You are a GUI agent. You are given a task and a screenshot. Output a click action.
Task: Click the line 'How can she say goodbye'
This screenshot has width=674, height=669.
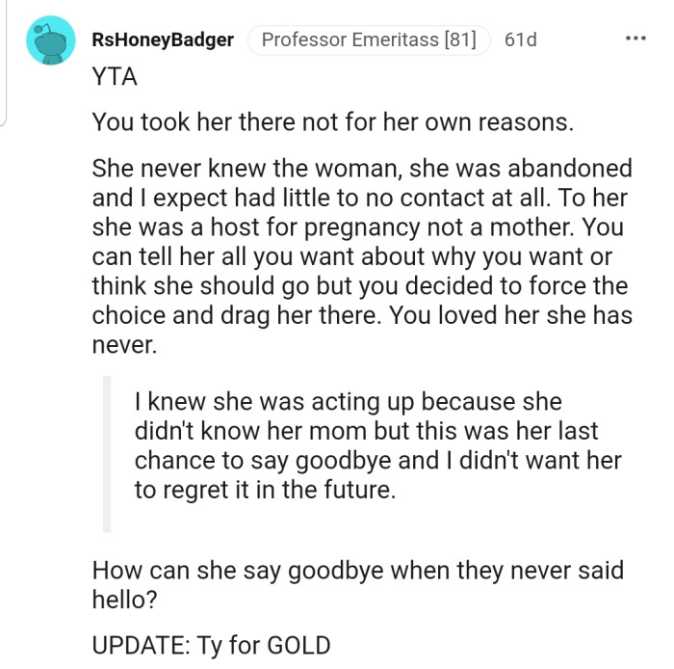[x=357, y=570]
